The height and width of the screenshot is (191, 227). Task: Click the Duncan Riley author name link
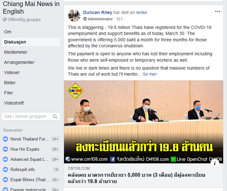pos(97,12)
